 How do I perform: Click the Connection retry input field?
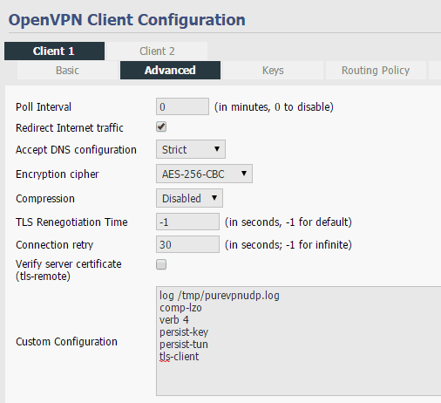point(187,244)
